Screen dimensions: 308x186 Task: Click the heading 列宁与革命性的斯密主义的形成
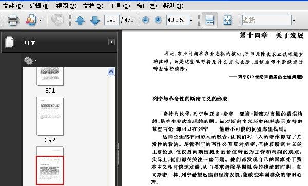pos(190,99)
